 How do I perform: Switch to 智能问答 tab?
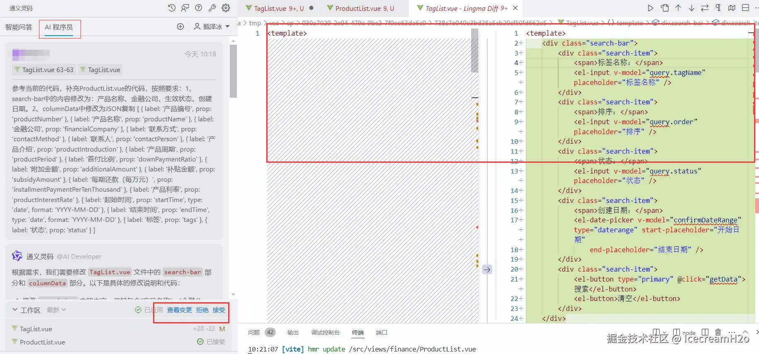[19, 27]
